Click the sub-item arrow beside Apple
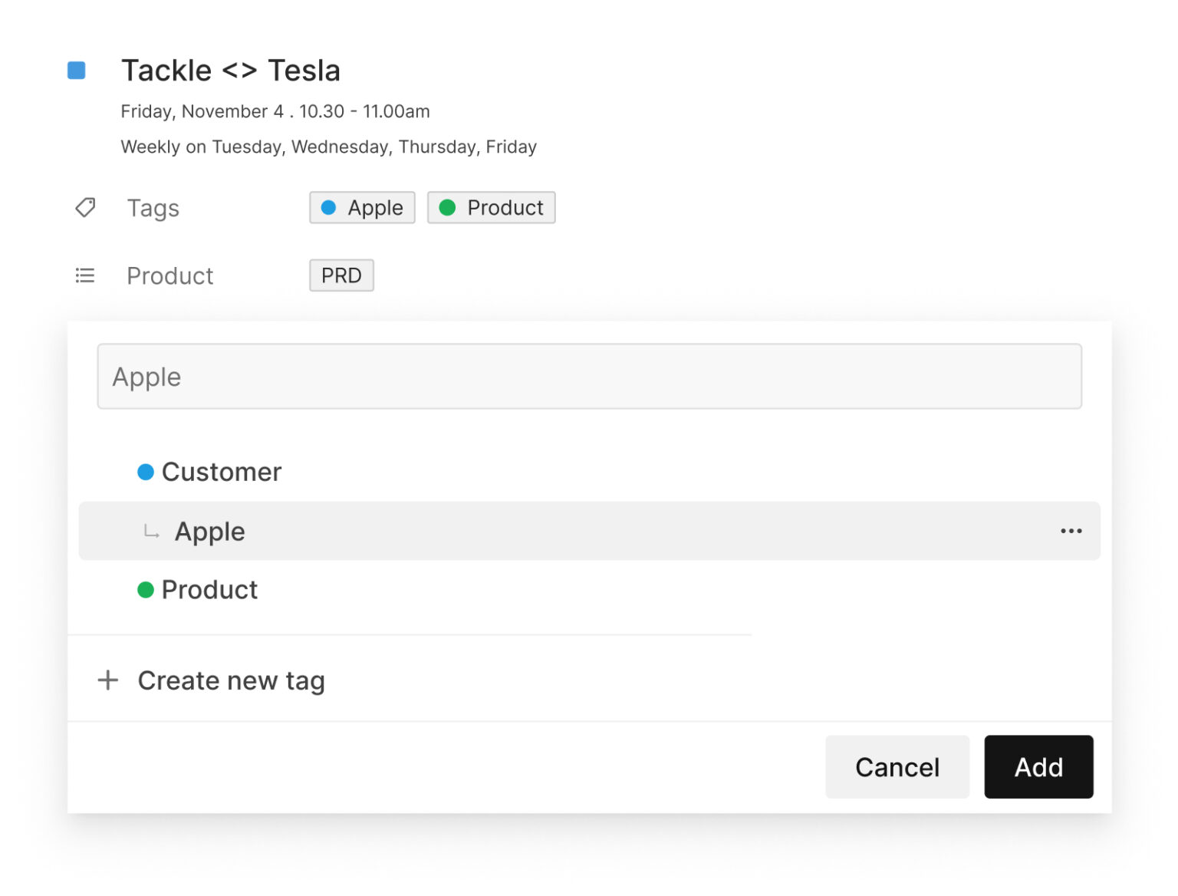This screenshot has height=896, width=1178. coord(150,531)
